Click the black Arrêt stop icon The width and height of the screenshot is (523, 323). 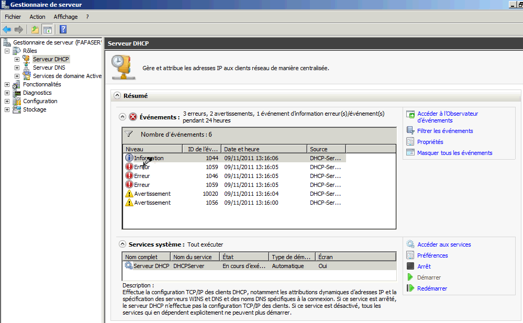tap(410, 266)
